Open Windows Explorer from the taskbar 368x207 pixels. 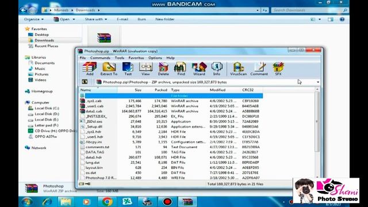point(66,202)
